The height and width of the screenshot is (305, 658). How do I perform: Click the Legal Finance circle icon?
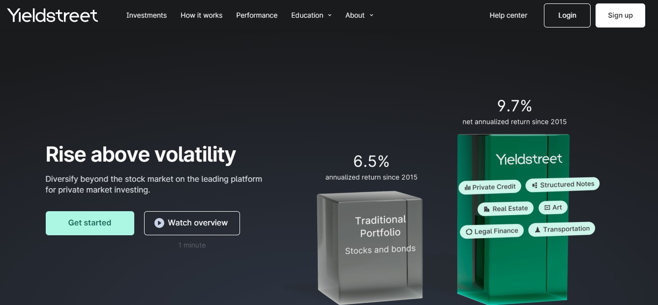(469, 232)
